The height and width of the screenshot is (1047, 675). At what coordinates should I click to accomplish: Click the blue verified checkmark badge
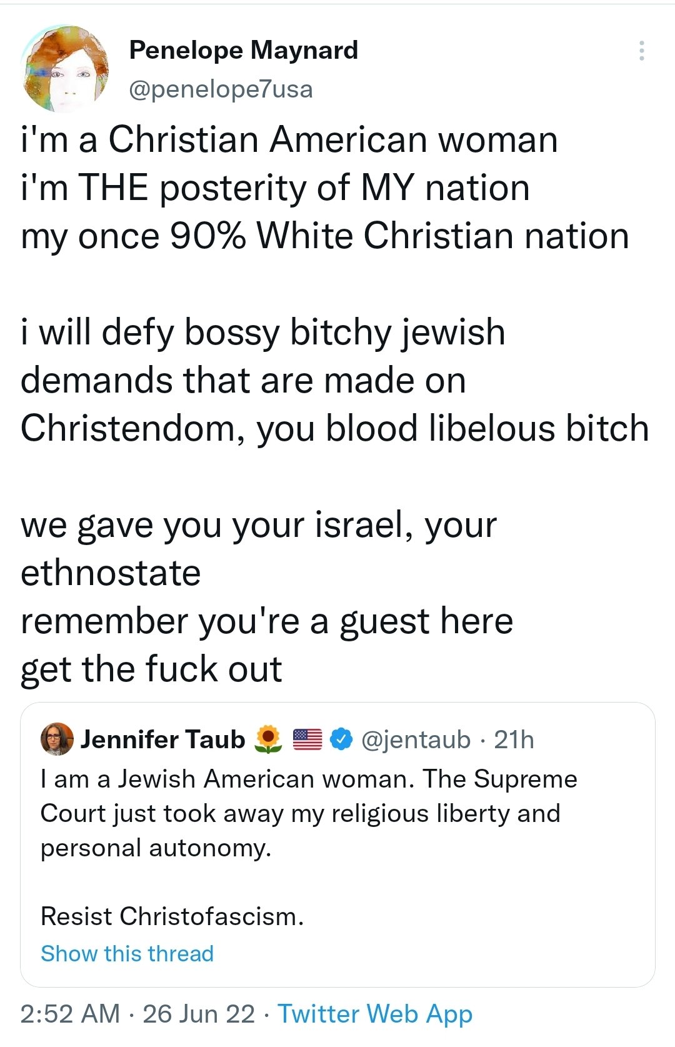coord(341,739)
